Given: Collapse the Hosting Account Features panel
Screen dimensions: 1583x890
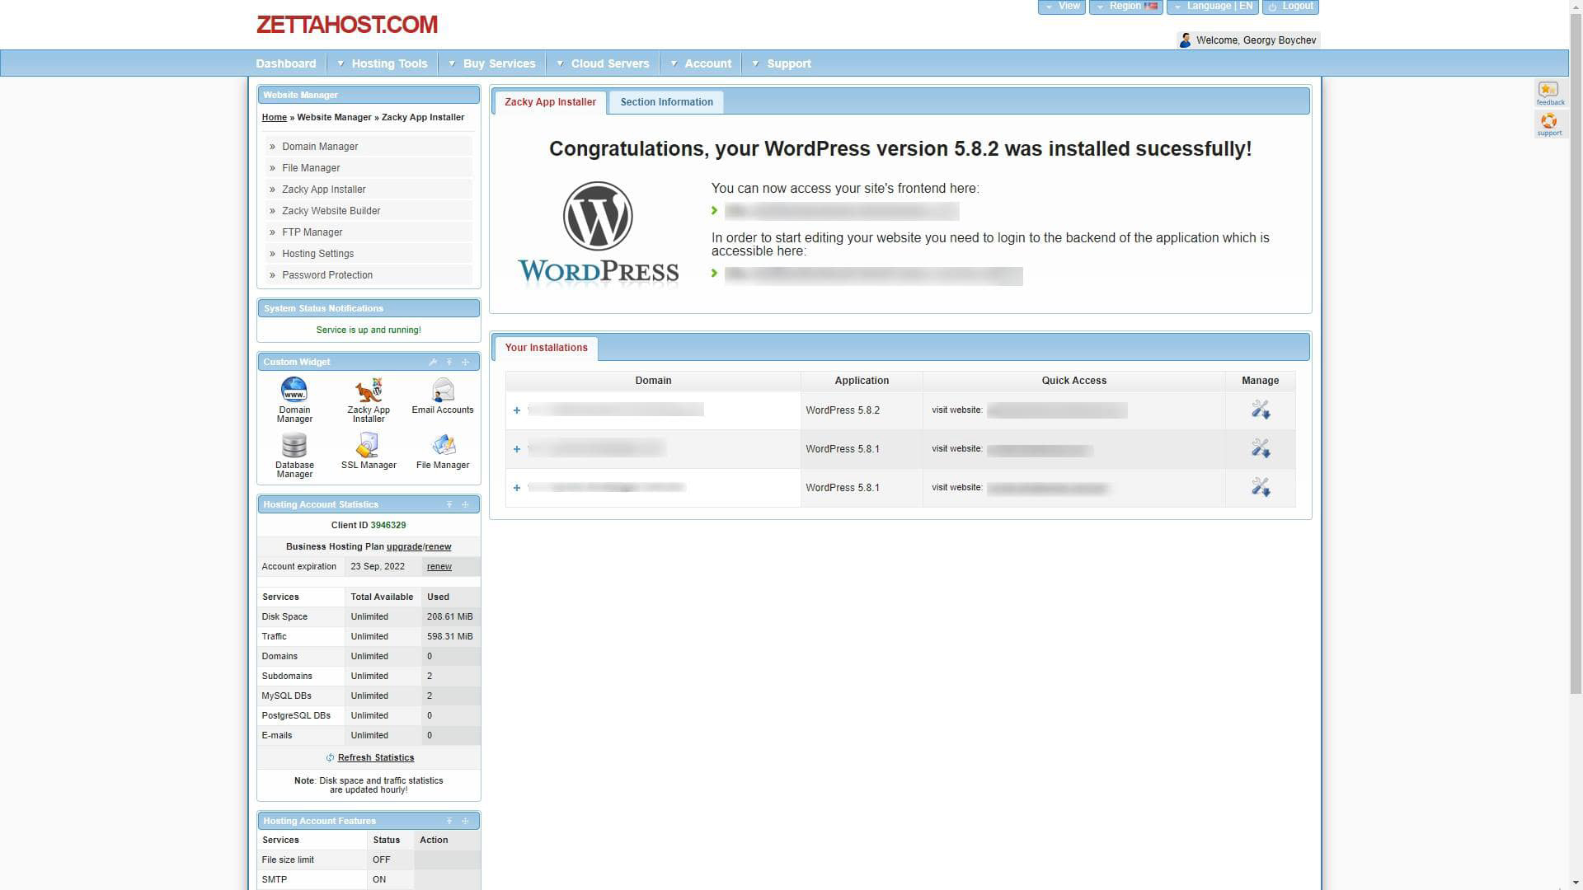Looking at the screenshot, I should (x=449, y=821).
